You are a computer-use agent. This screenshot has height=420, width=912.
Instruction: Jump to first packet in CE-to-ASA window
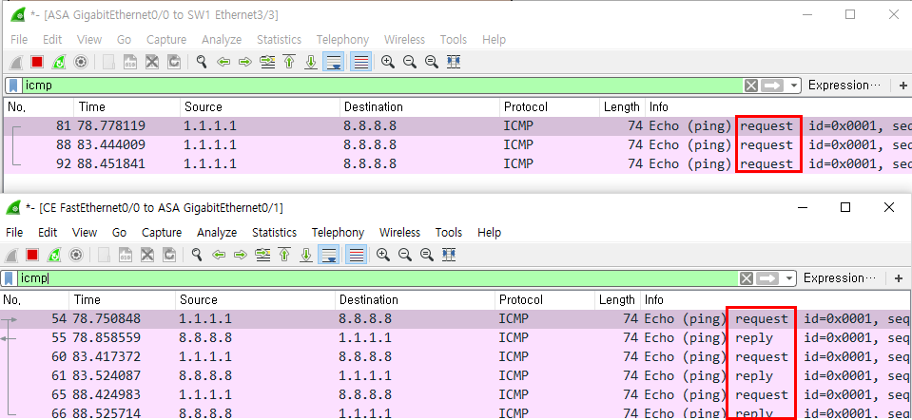284,255
